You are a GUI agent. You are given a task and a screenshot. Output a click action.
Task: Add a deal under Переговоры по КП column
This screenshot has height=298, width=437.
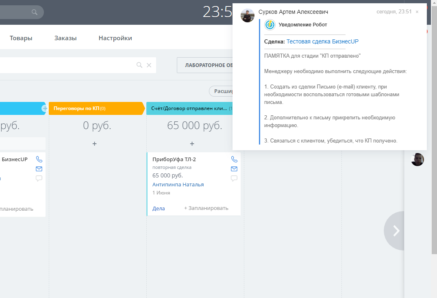click(x=94, y=144)
